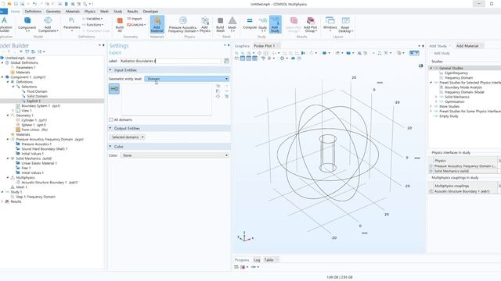This screenshot has width=501, height=281.
Task: Open the Definitions ribbon tab
Action: click(x=33, y=12)
